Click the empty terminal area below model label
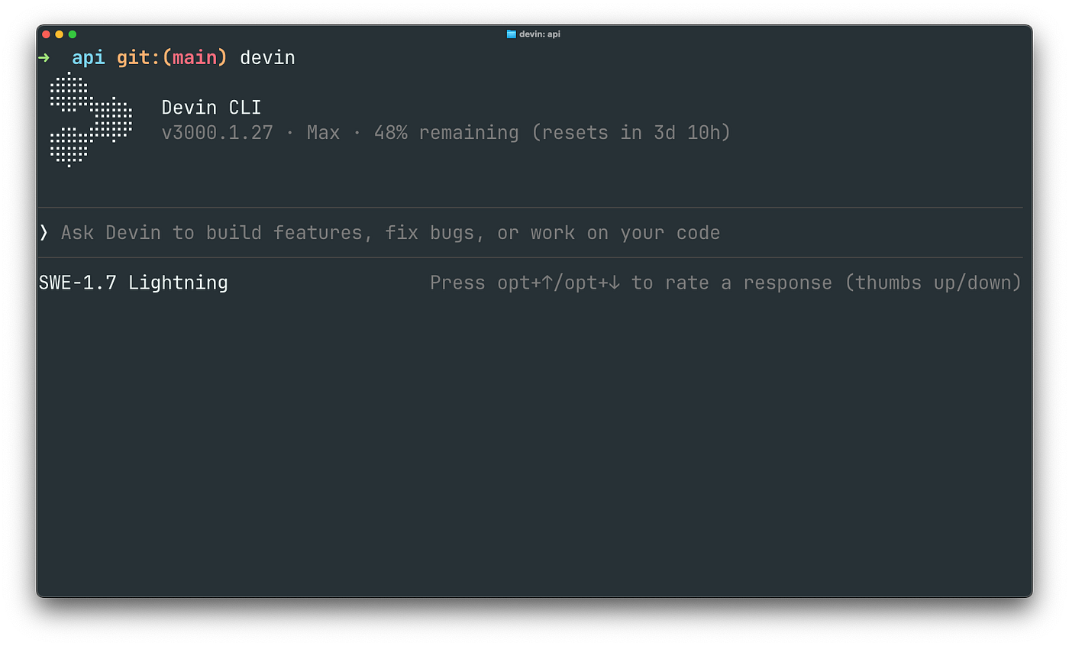The width and height of the screenshot is (1069, 646). point(534,443)
